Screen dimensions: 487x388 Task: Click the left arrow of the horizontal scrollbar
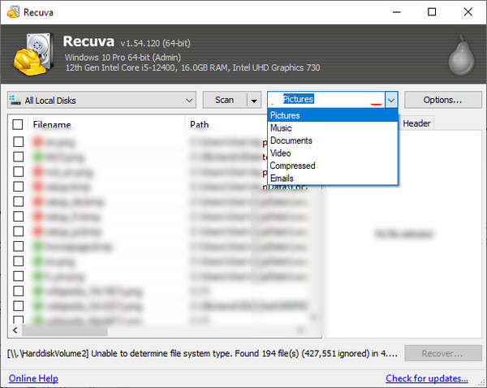point(15,330)
